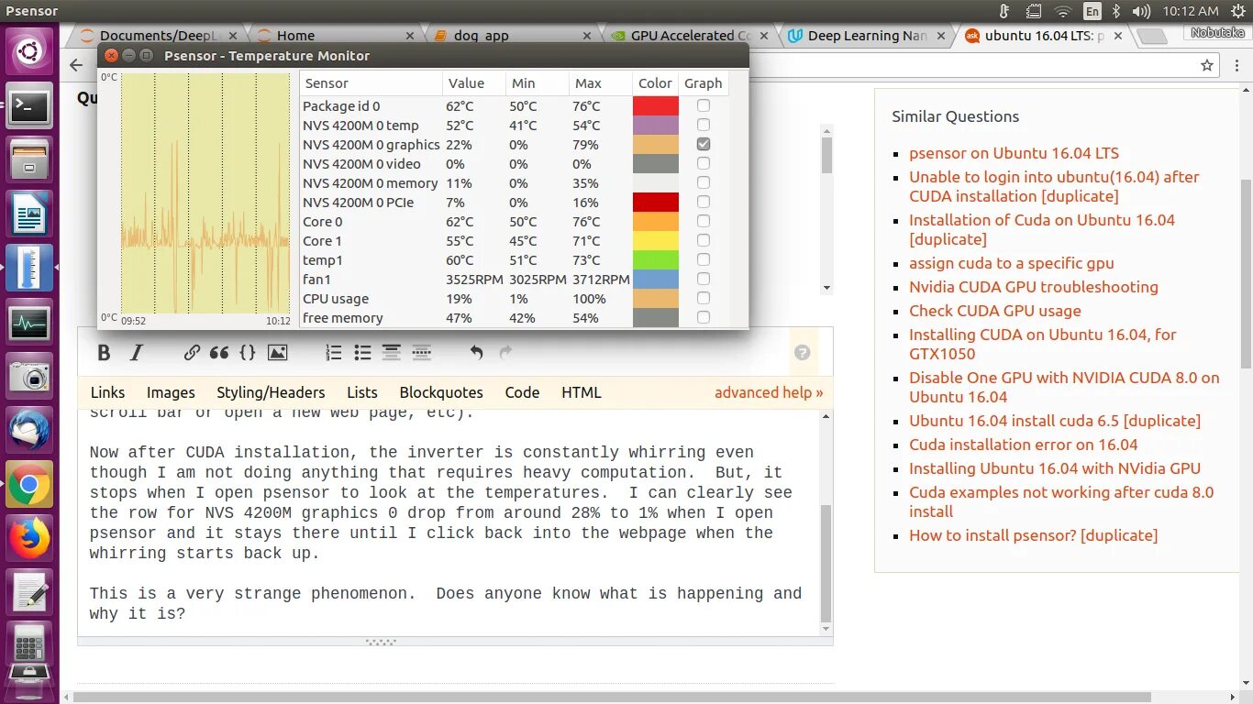The width and height of the screenshot is (1253, 704).
Task: Insert an image with the picture icon
Action: coord(277,353)
